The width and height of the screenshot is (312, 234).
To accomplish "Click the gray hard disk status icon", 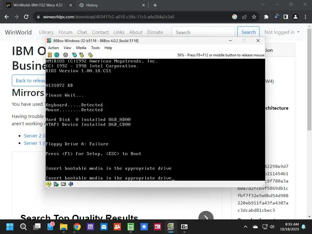I will [x=63, y=184].
